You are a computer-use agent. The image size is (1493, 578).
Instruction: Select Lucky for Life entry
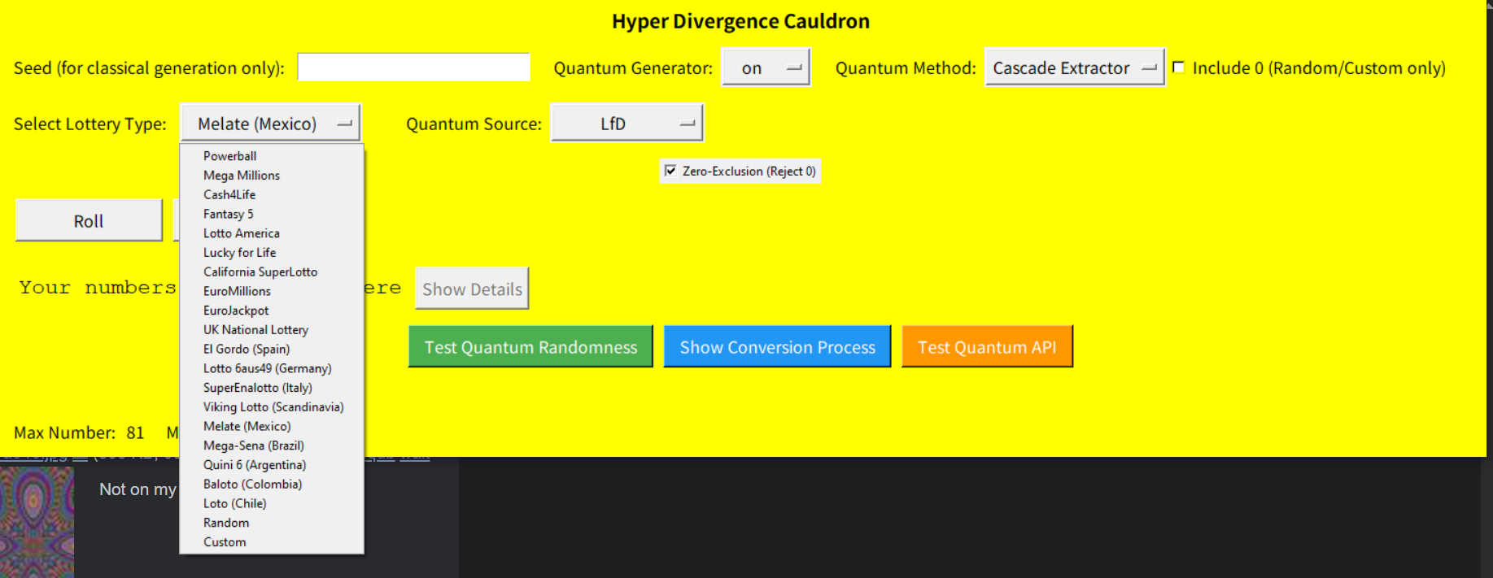click(x=272, y=253)
